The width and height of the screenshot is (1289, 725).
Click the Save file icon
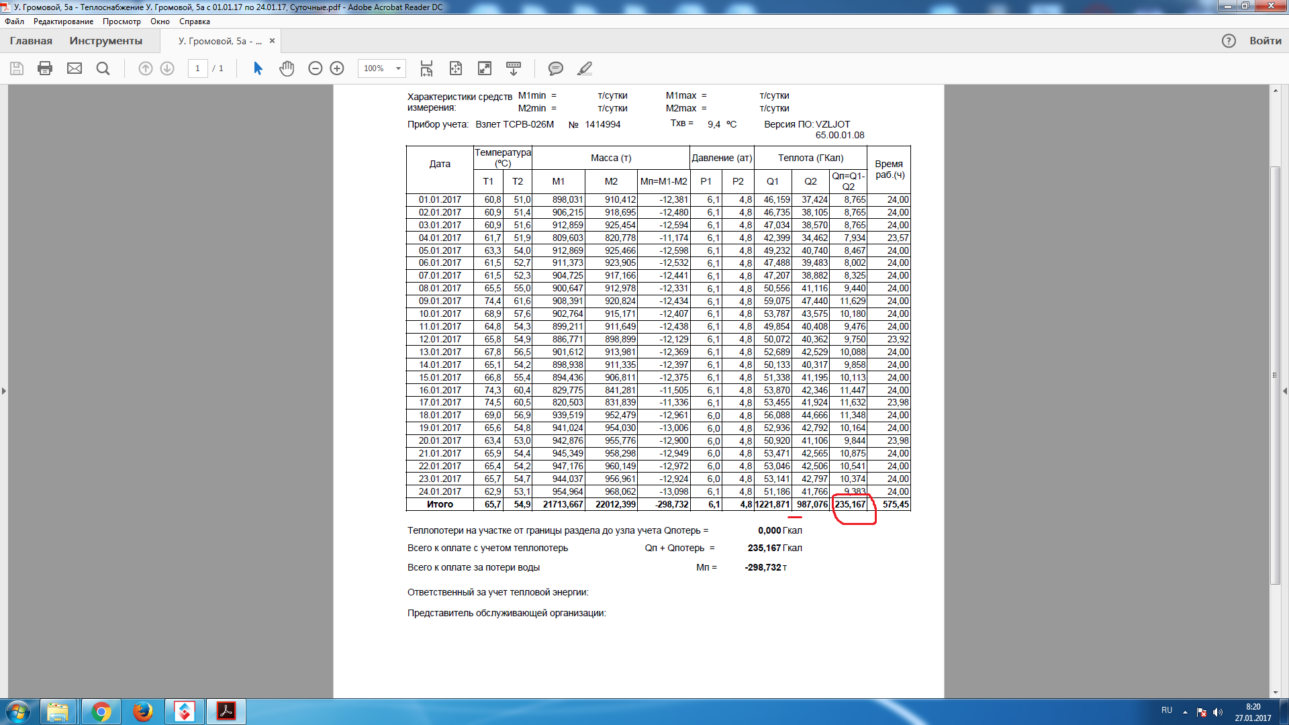point(17,68)
